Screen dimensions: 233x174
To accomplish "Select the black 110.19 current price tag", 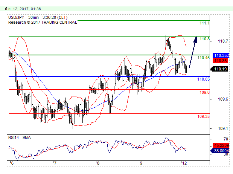I will 219,69.
